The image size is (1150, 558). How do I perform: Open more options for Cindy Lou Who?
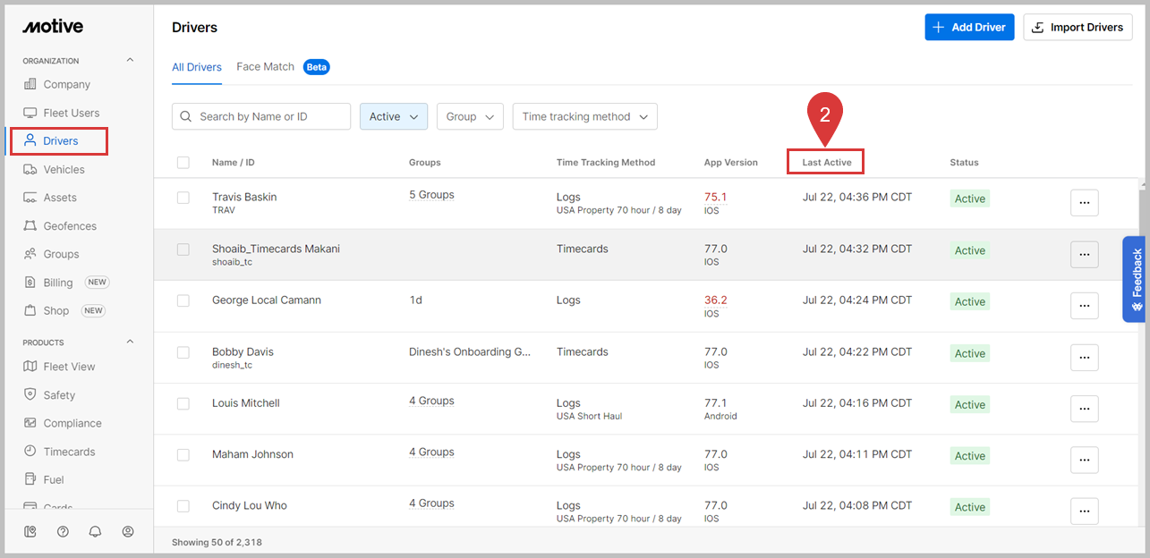1085,511
